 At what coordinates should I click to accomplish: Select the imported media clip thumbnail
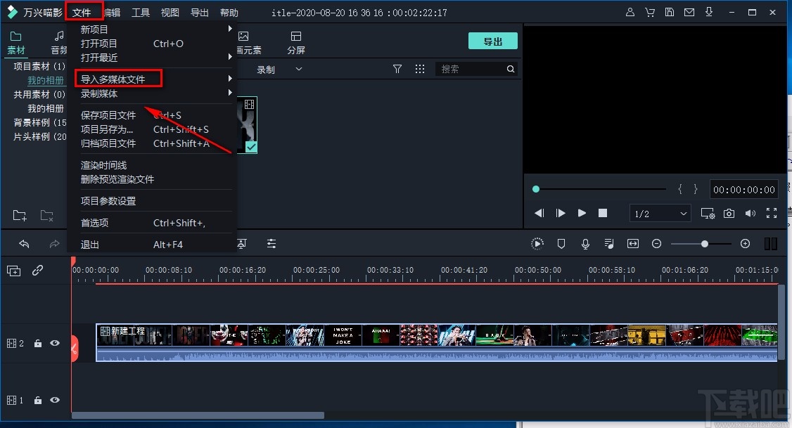248,124
